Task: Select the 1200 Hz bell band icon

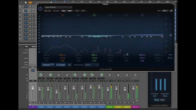Action: [x=110, y=15]
